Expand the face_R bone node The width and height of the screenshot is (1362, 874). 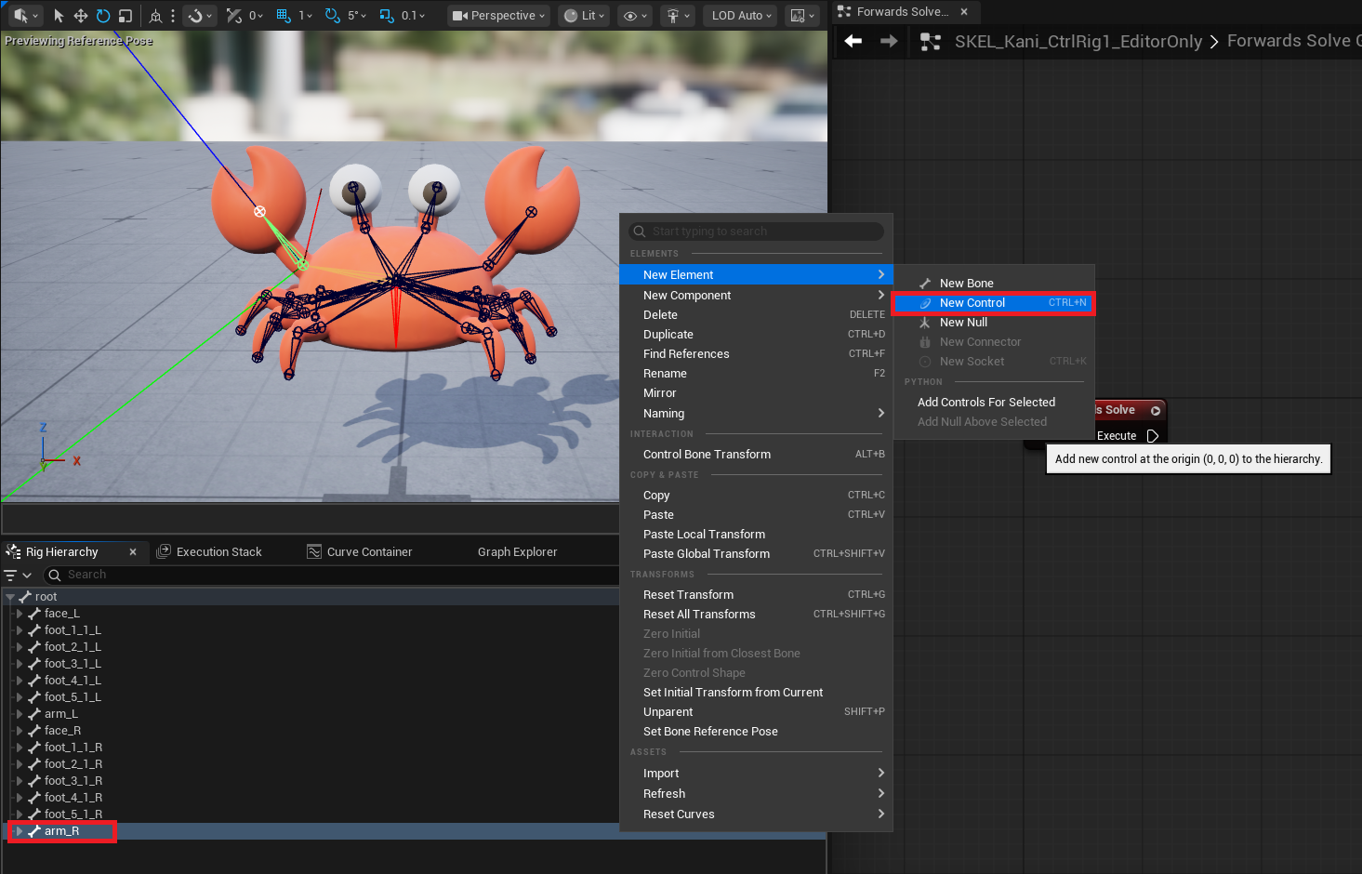point(19,731)
